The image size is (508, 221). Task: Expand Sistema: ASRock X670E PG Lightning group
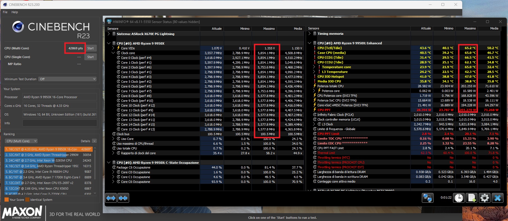click(109, 34)
